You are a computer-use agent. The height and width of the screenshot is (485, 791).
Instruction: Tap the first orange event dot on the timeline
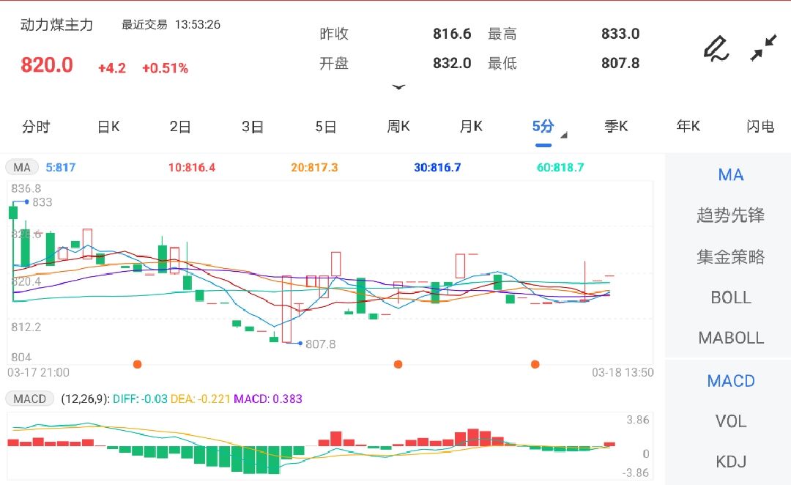coord(137,364)
